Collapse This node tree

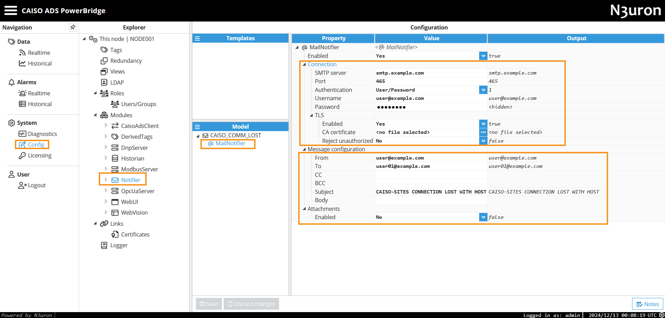[84, 39]
